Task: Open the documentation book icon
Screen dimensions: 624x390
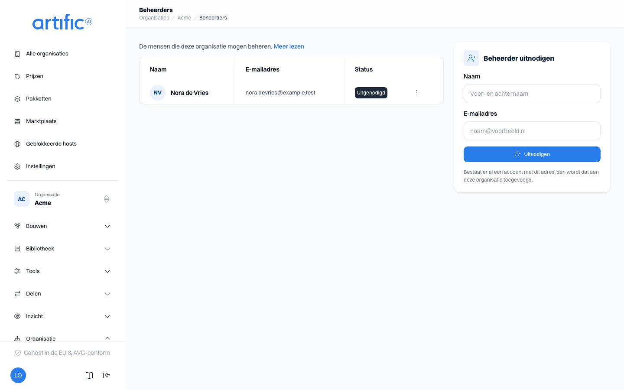Action: (89, 375)
